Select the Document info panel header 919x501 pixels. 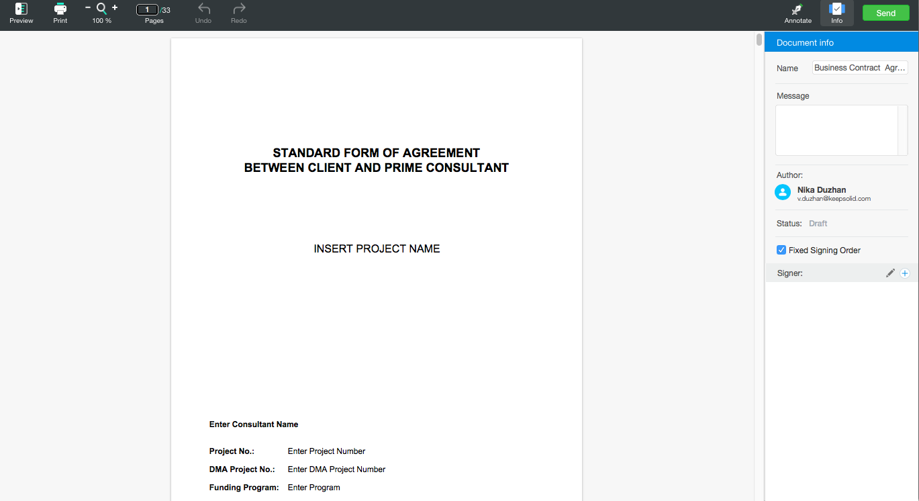[x=842, y=42]
